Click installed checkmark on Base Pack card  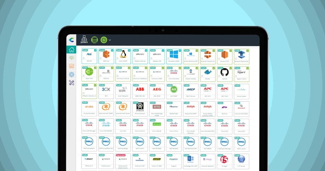pos(95,68)
